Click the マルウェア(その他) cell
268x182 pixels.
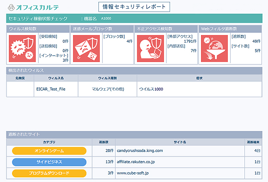tap(108, 89)
